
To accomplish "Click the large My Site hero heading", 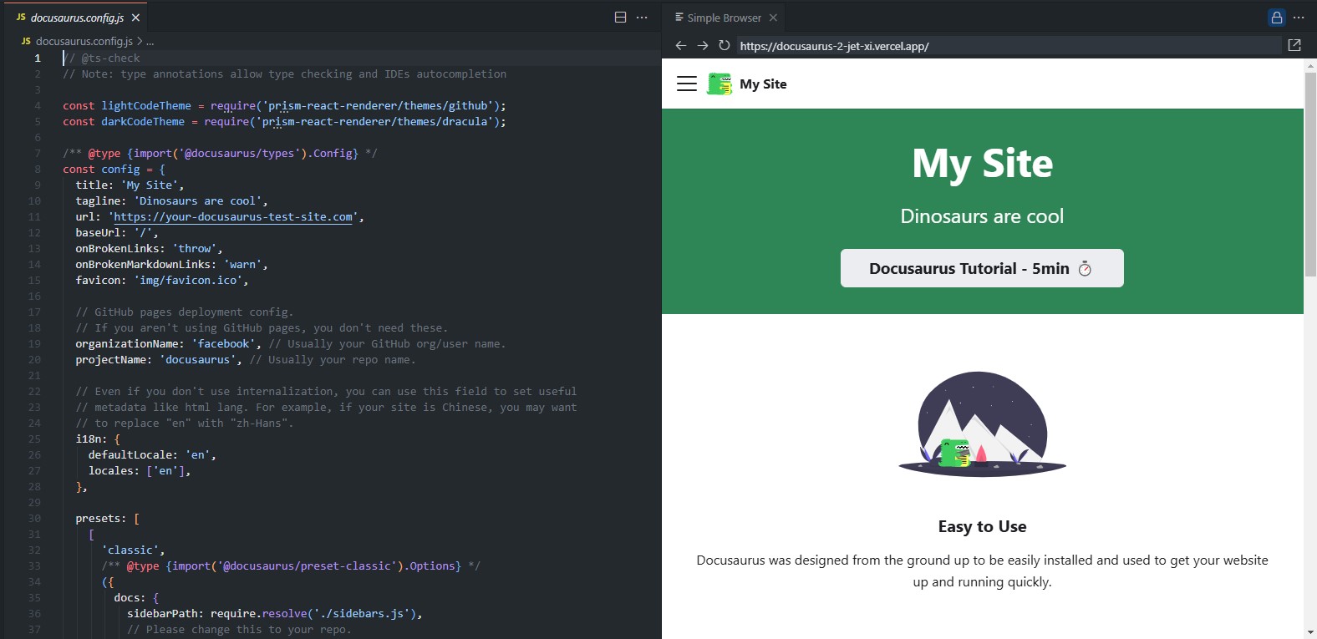I will (x=982, y=163).
